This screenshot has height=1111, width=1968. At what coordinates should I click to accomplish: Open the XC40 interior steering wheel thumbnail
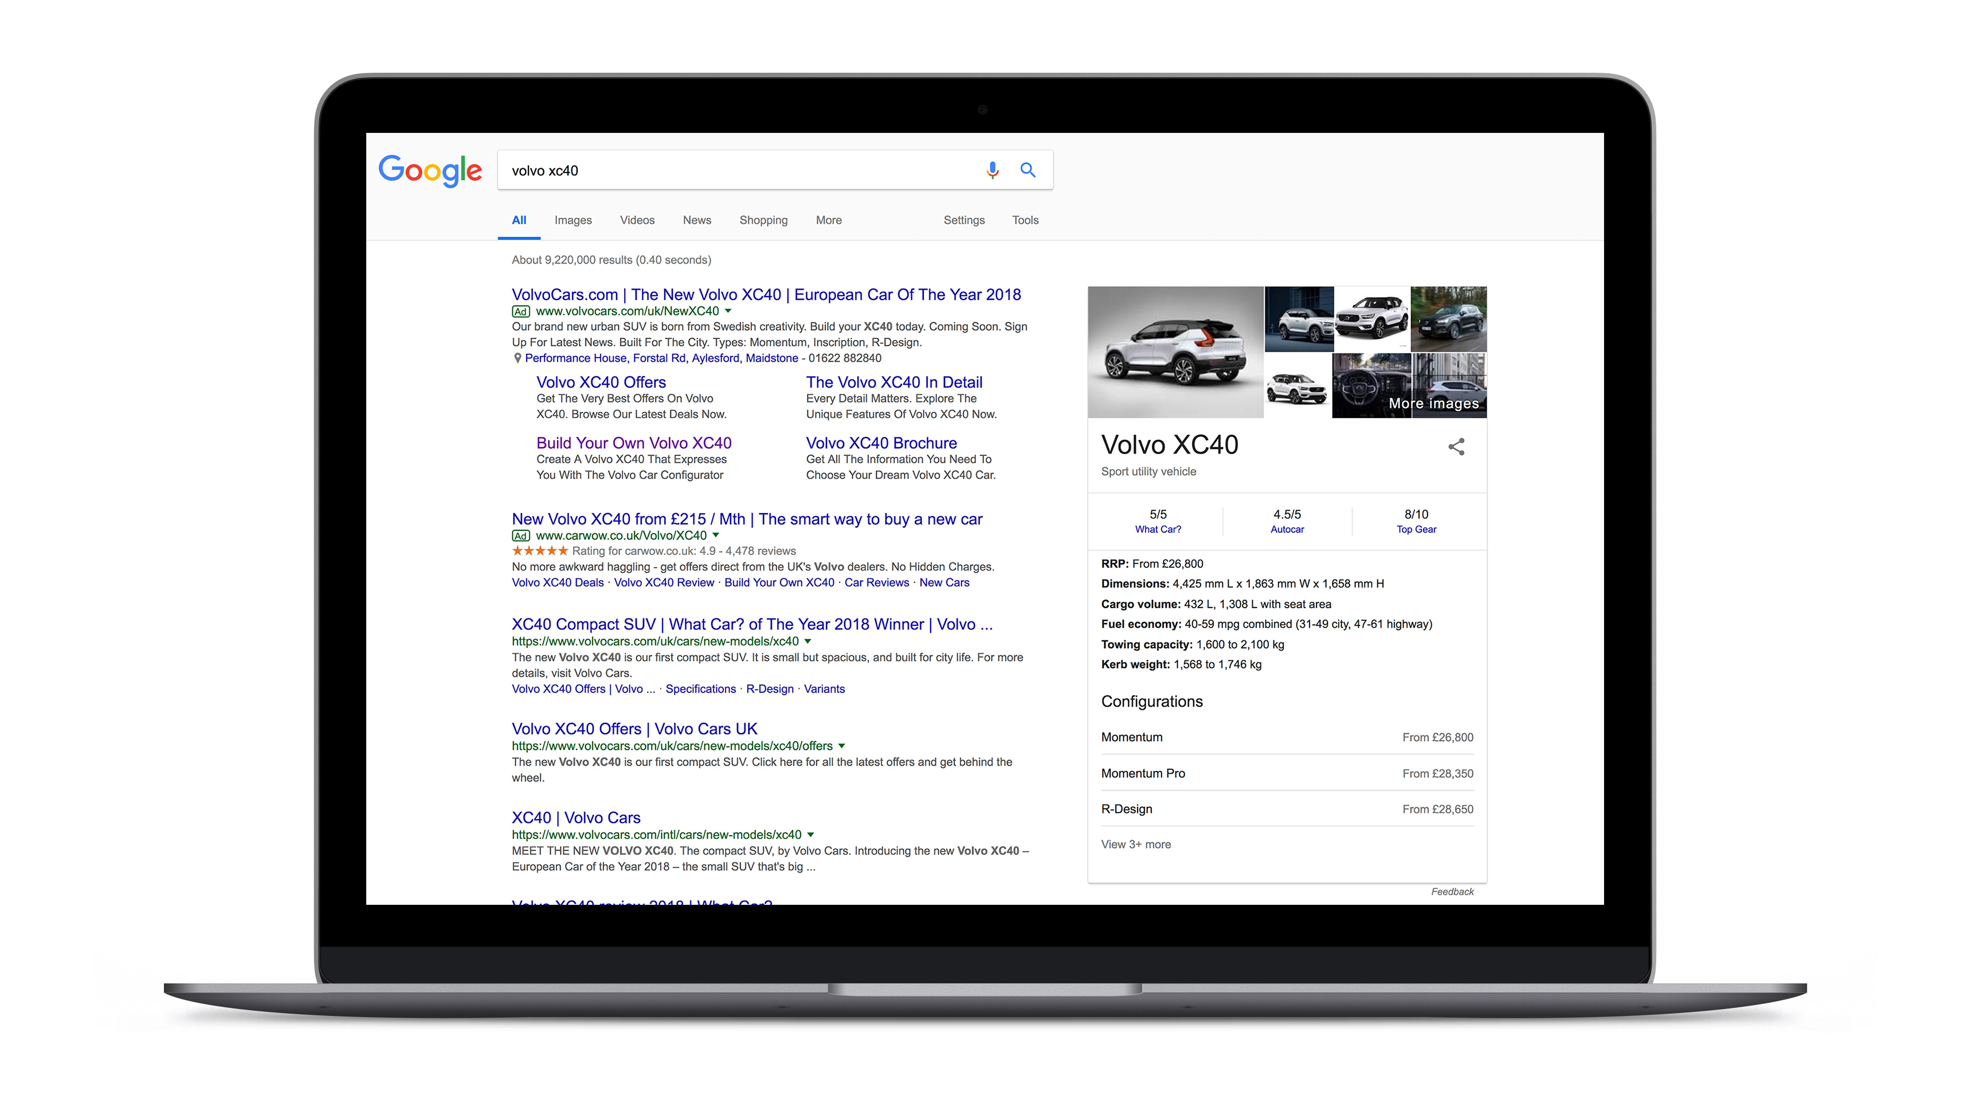point(1371,385)
